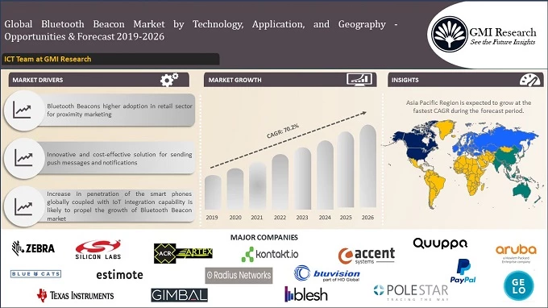Click the ACR Artex logo
This screenshot has height=308, width=548.
tap(183, 253)
